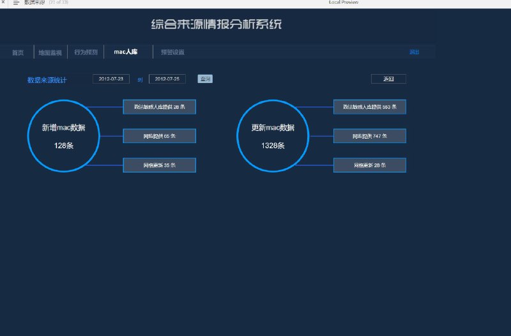Image resolution: width=511 pixels, height=336 pixels.
Task: Open the 网监提供 65 条 box
Action: (x=159, y=136)
